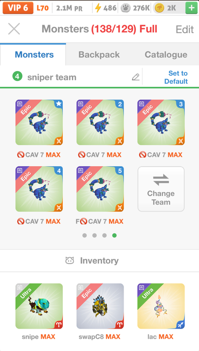The height and width of the screenshot is (351, 199).
Task: Click the swap arrows in Change Team
Action: [x=161, y=180]
